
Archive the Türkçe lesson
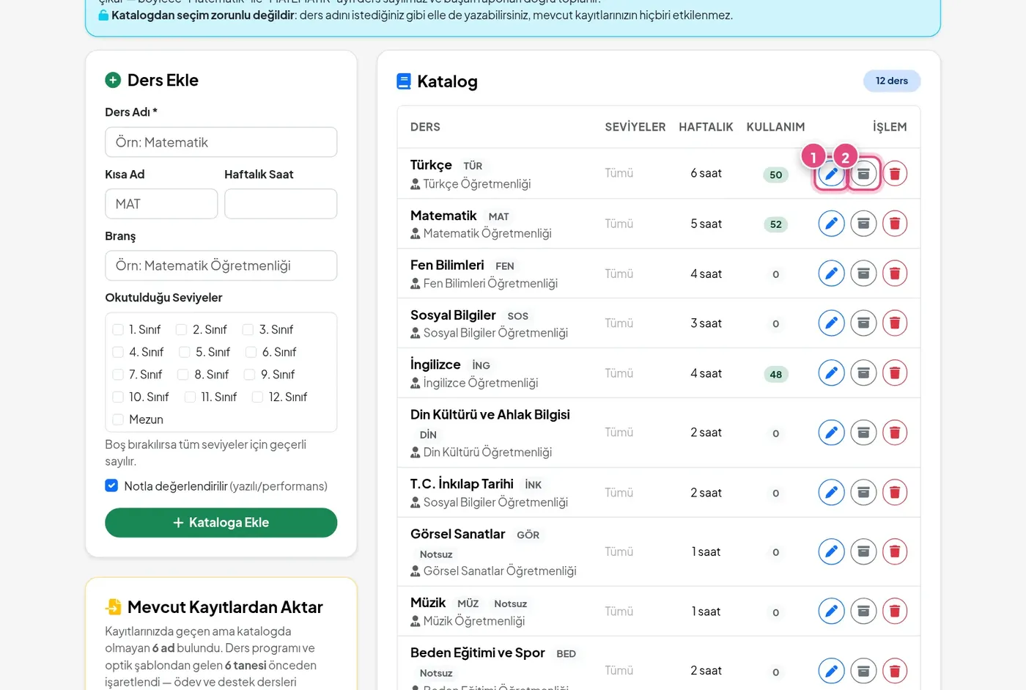click(863, 174)
